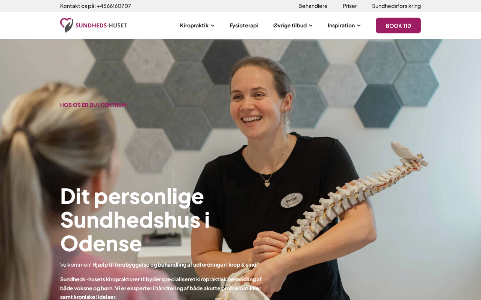Open the Kiropraktik menu item
The height and width of the screenshot is (300, 481).
[x=194, y=25]
